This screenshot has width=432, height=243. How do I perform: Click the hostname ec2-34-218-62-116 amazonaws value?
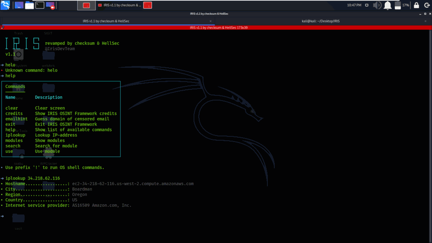[133, 183]
